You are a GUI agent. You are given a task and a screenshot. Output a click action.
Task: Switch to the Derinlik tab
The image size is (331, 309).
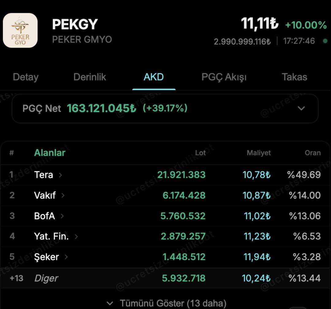[x=90, y=77]
